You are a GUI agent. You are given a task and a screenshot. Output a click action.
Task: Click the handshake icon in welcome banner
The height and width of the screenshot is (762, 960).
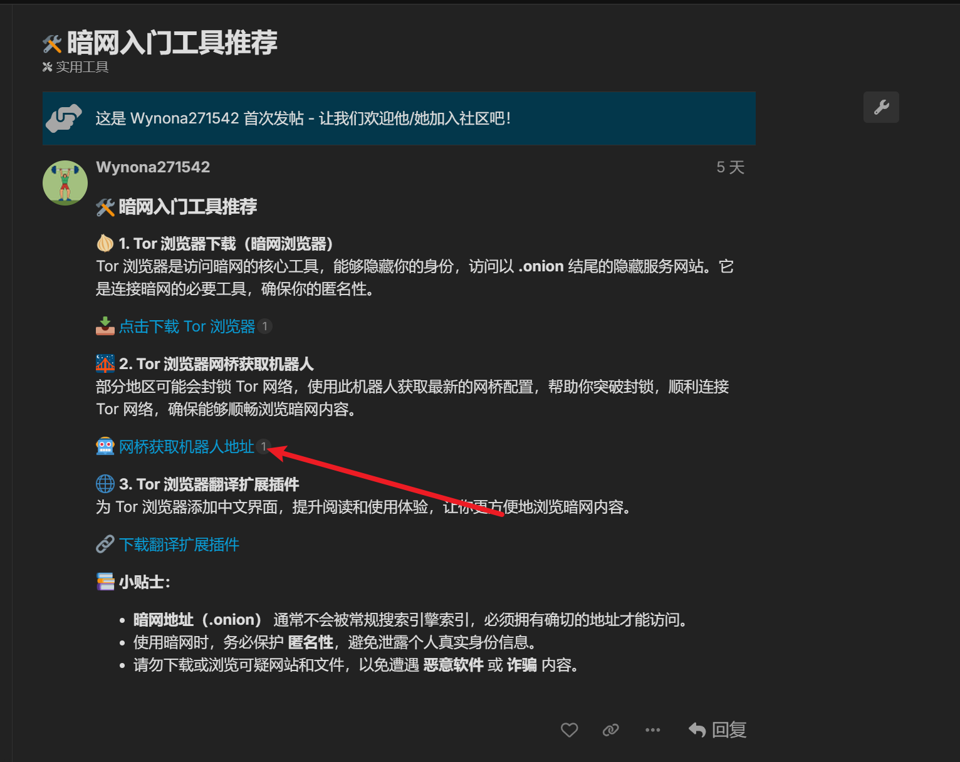pos(64,118)
